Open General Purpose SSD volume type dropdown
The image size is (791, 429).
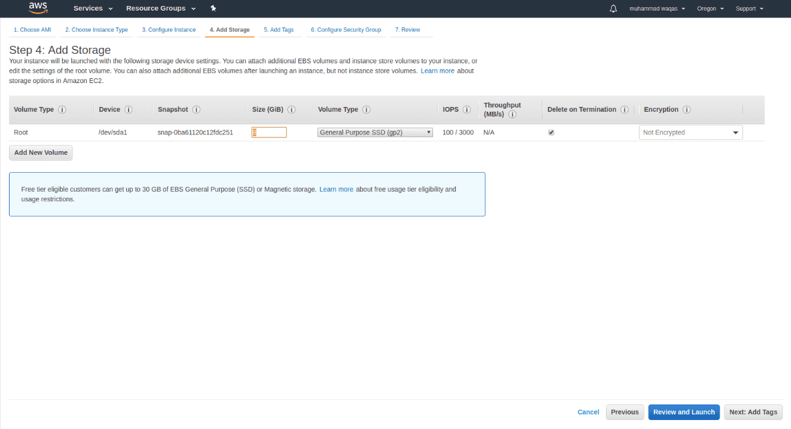tap(375, 133)
